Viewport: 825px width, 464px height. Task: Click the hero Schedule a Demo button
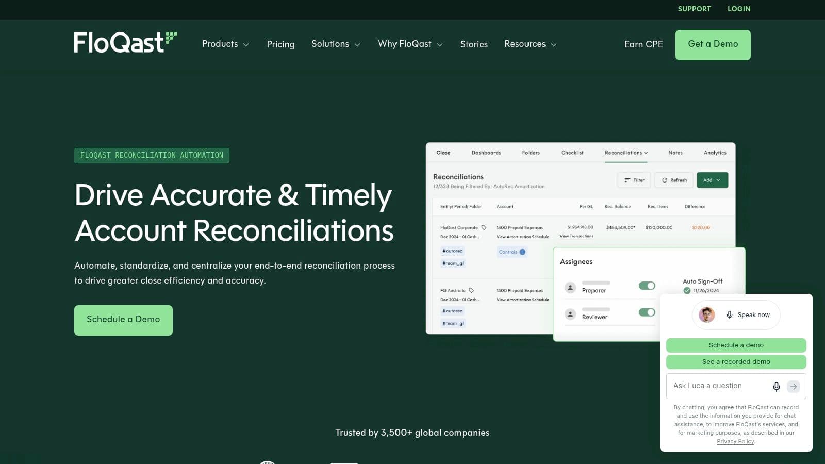[123, 320]
